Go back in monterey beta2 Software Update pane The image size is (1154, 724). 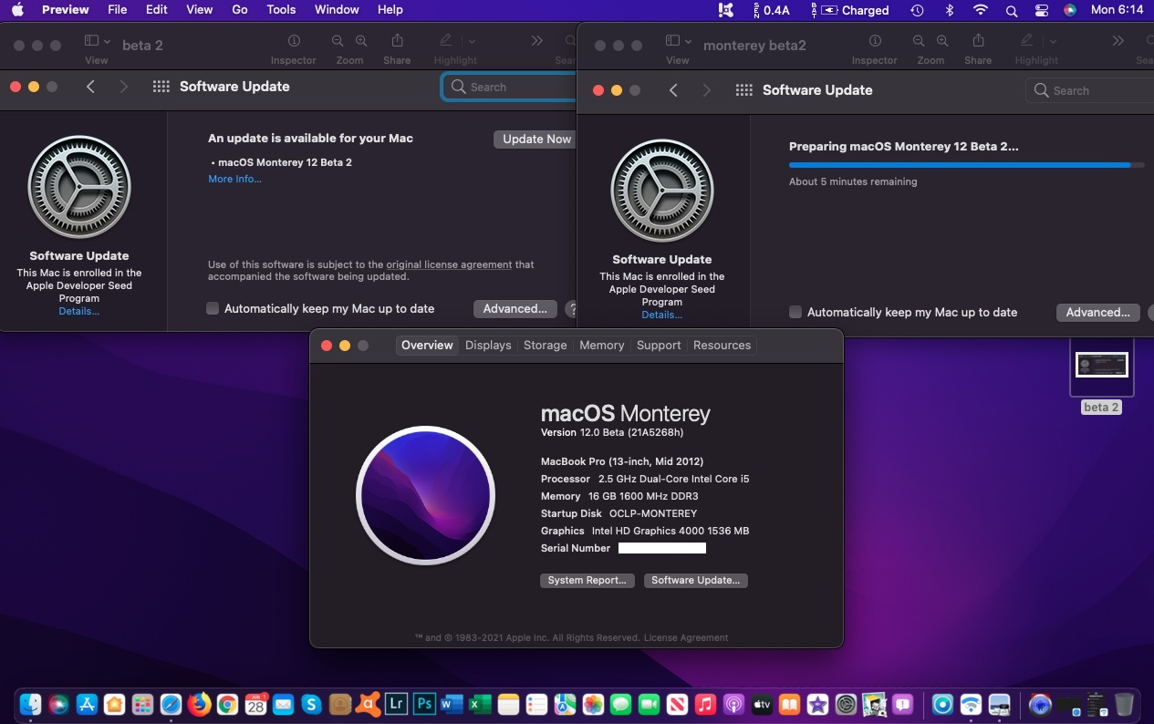pos(673,90)
